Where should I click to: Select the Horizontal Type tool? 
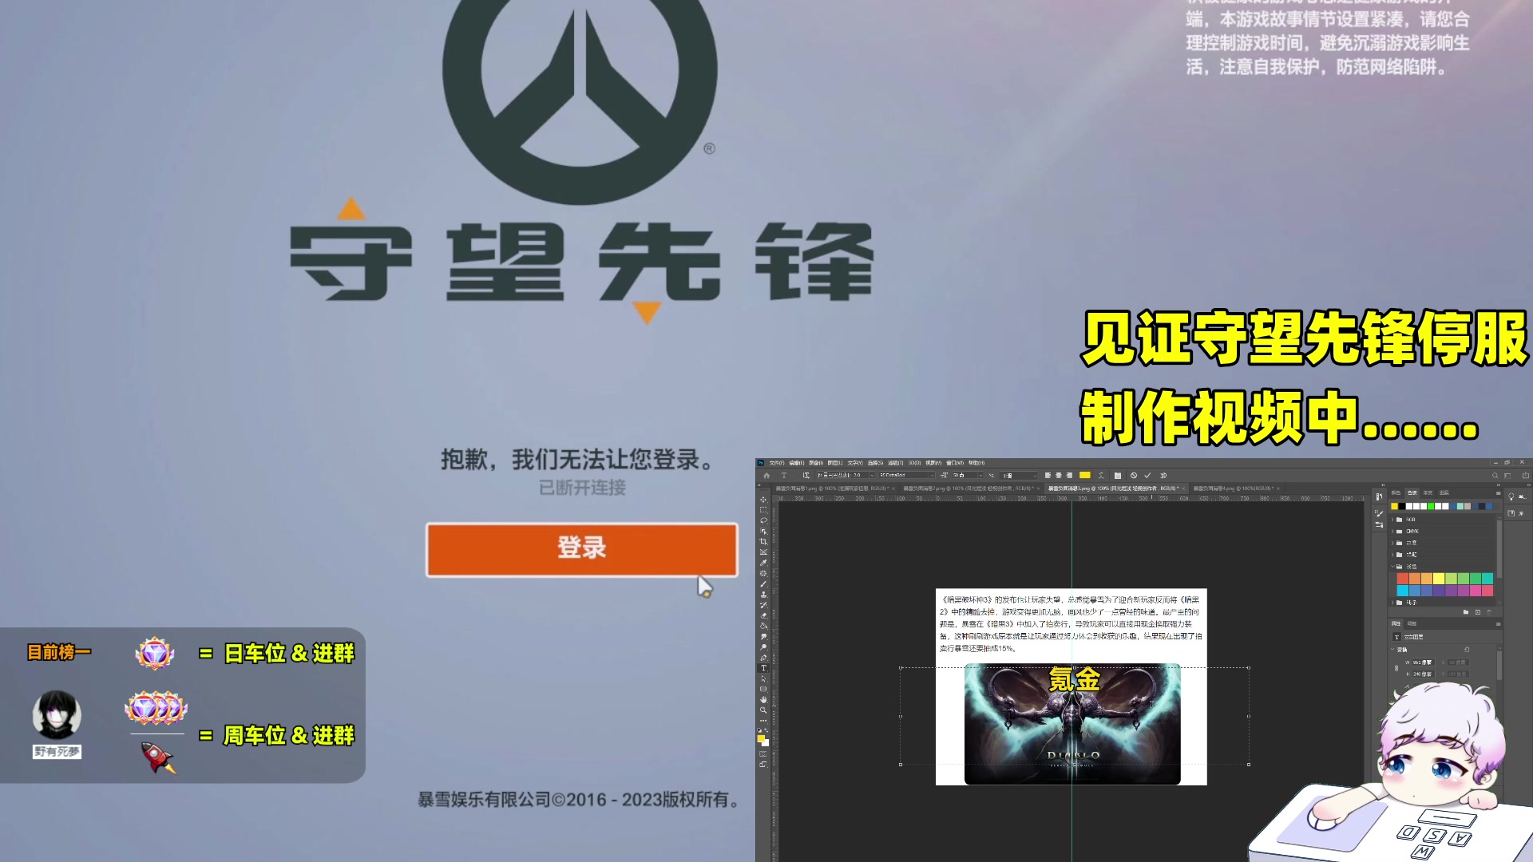coord(763,668)
